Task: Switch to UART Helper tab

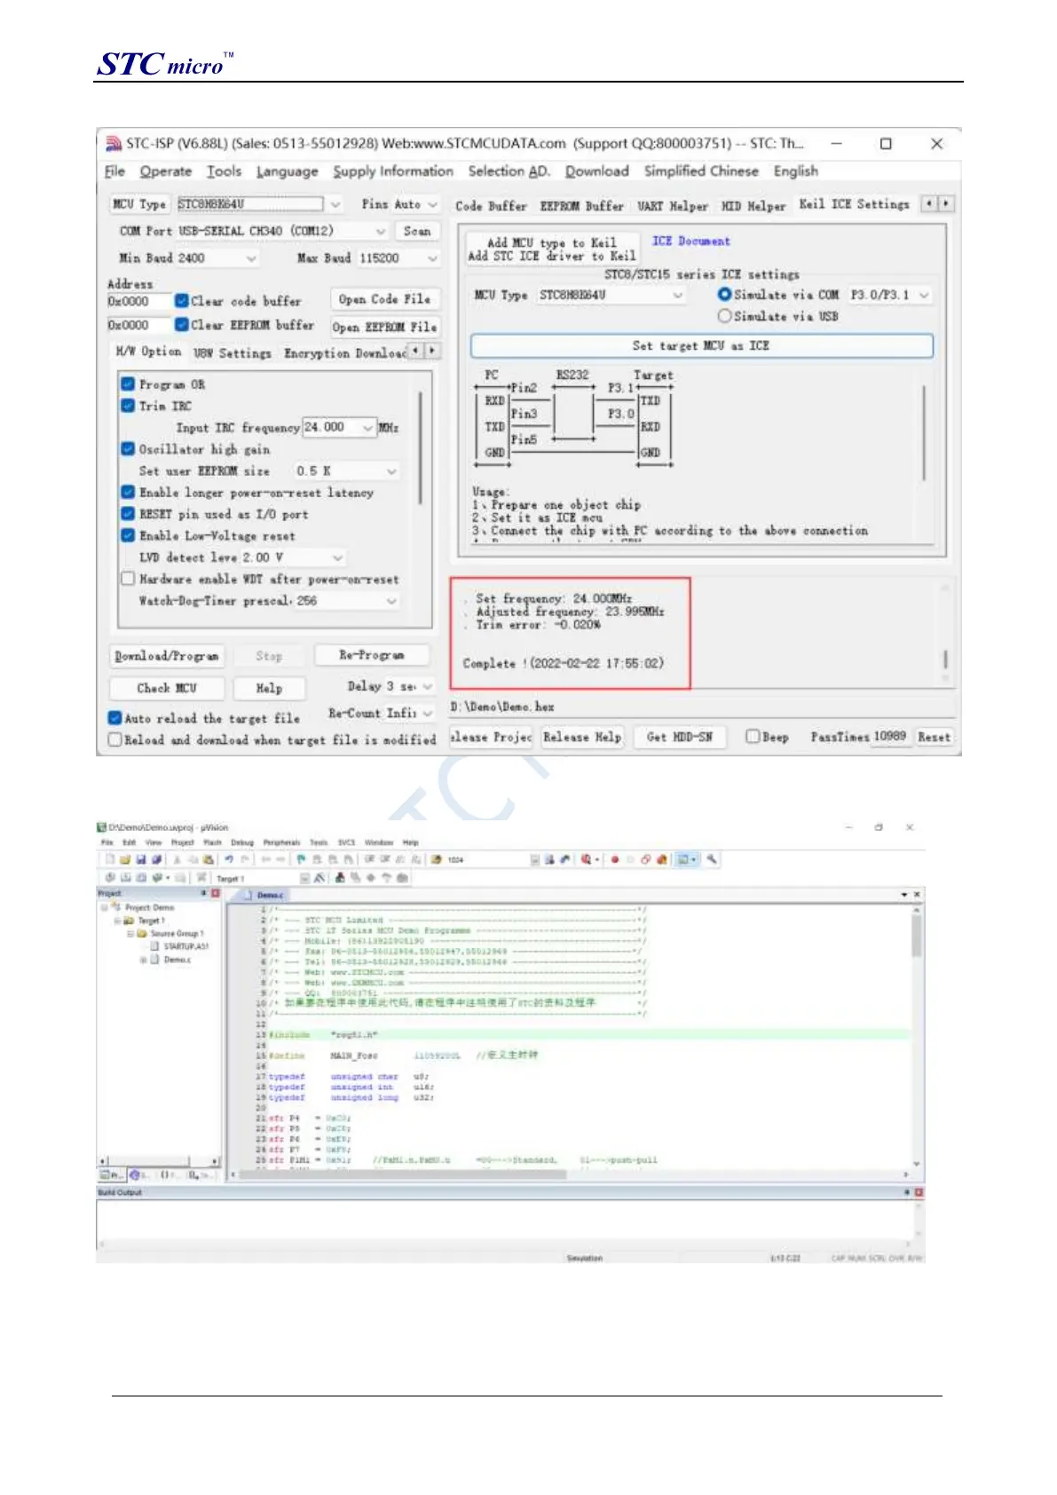Action: click(x=672, y=206)
